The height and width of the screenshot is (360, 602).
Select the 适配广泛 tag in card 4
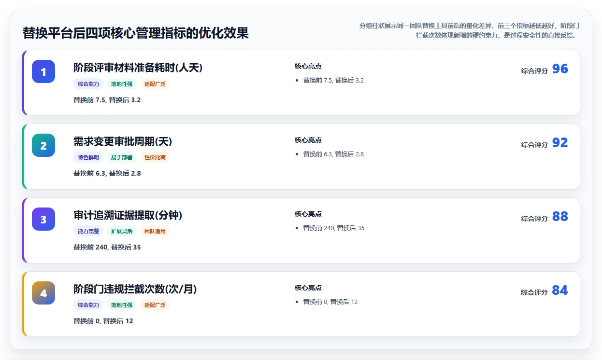click(x=155, y=305)
